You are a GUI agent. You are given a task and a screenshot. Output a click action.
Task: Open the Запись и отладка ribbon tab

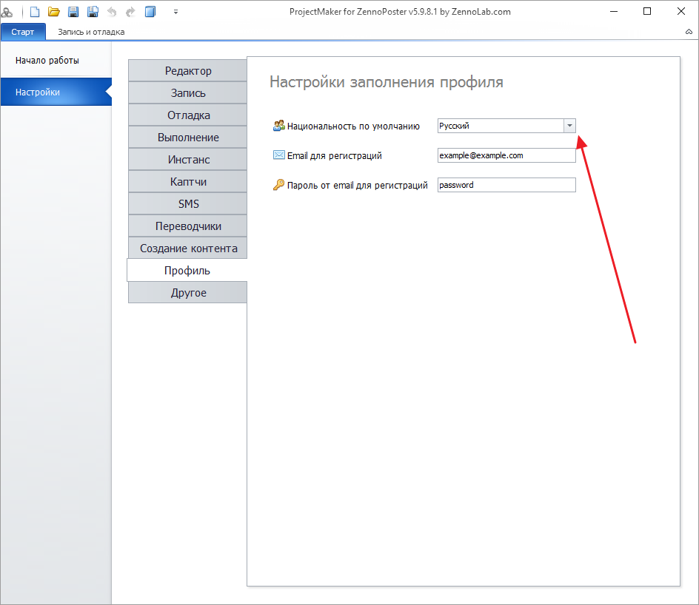click(x=91, y=32)
